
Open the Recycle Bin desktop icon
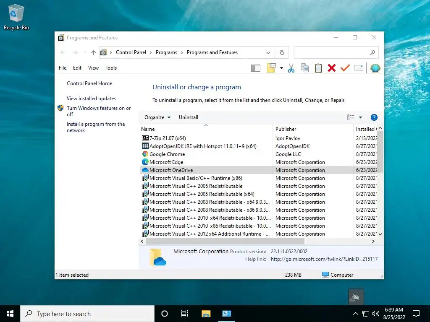[x=16, y=17]
